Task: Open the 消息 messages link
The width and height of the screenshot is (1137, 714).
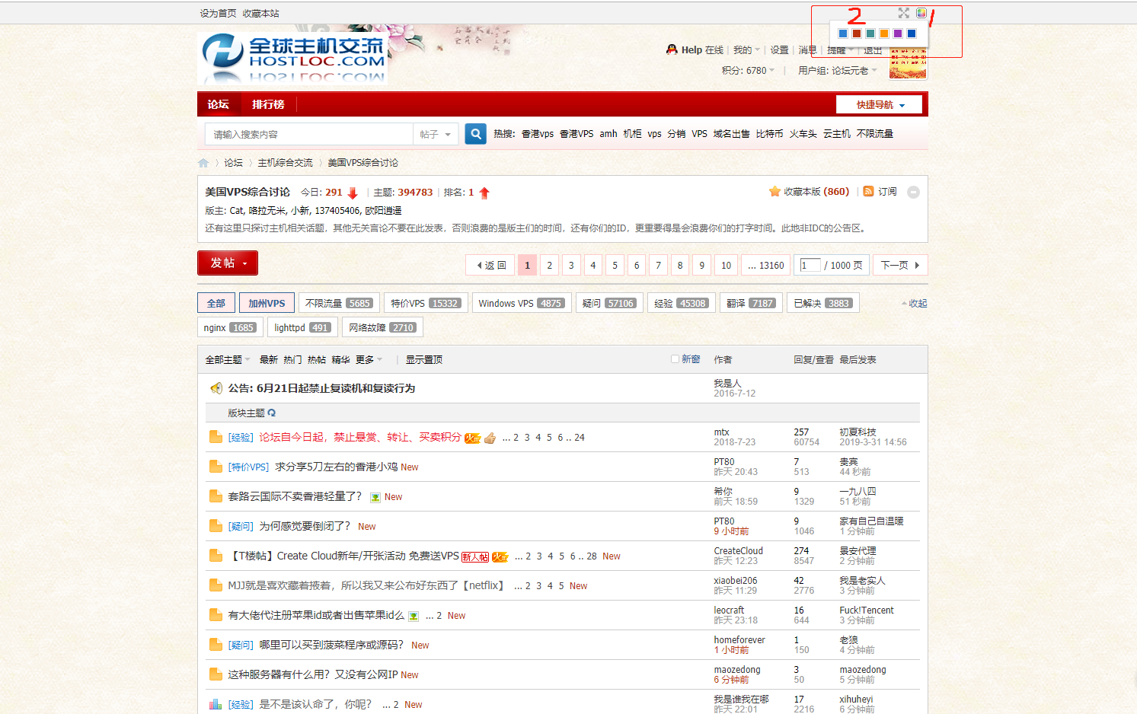Action: coord(808,50)
